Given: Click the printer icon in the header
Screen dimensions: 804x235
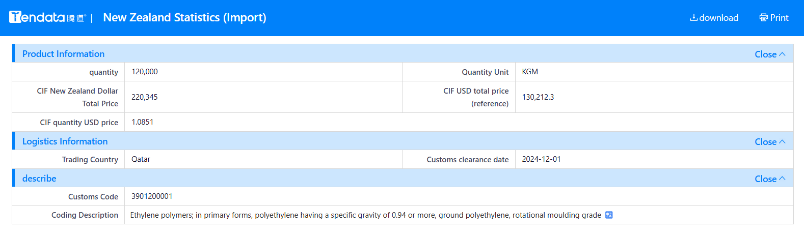Looking at the screenshot, I should 763,18.
